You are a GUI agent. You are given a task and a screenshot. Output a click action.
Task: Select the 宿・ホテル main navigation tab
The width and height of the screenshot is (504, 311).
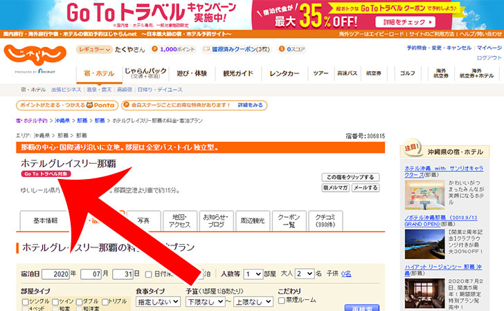[x=99, y=73]
